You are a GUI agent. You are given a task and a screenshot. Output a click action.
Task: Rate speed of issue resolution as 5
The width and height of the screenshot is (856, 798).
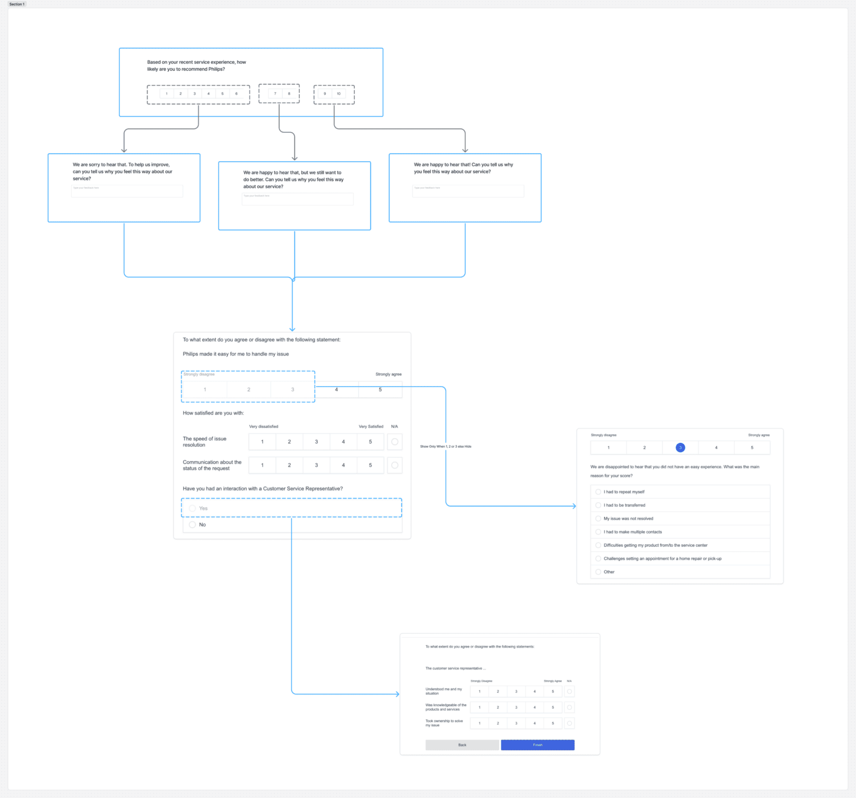coord(370,442)
